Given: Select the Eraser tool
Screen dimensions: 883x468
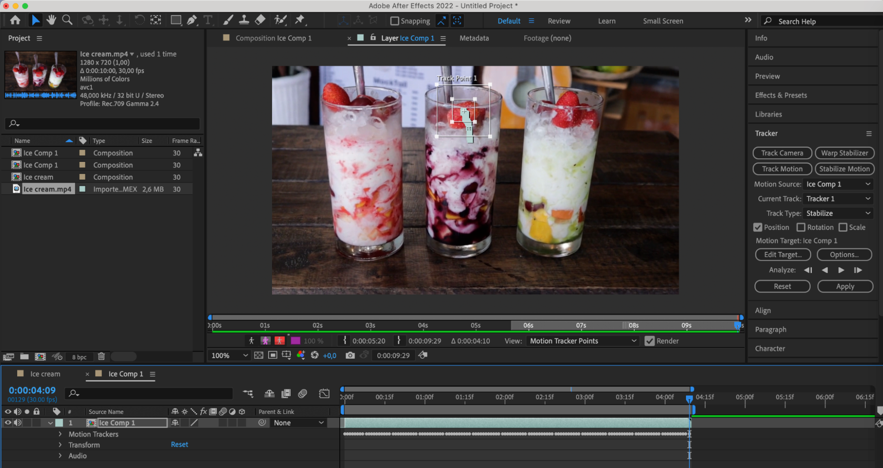Looking at the screenshot, I should tap(260, 20).
